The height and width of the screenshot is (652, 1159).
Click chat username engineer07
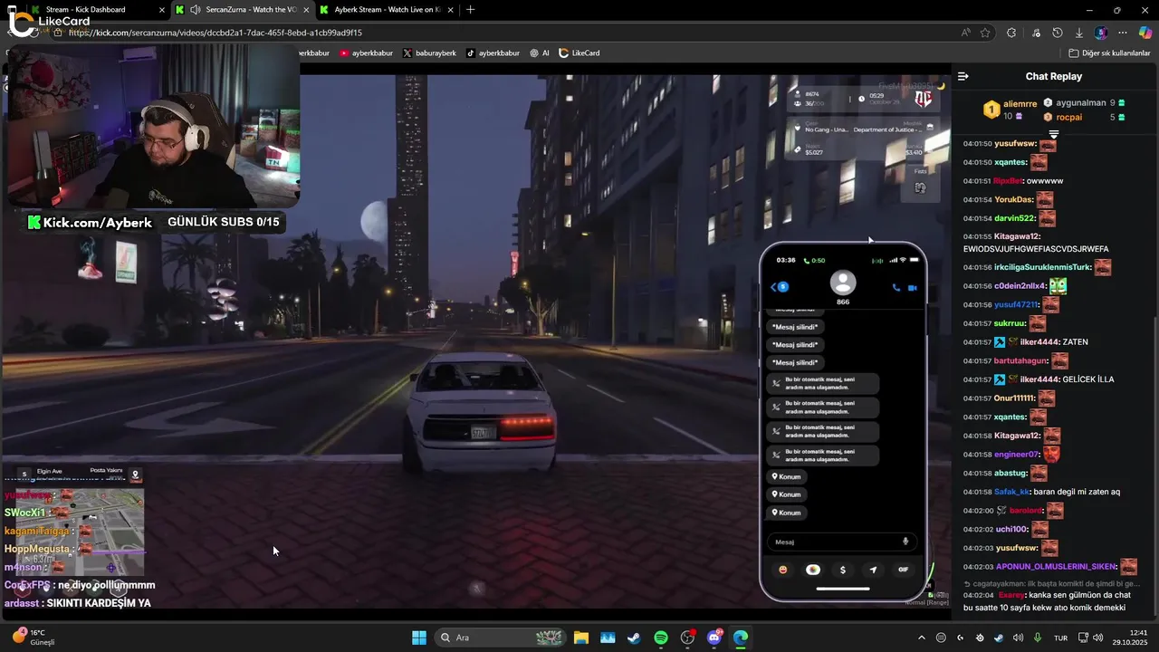(1017, 455)
